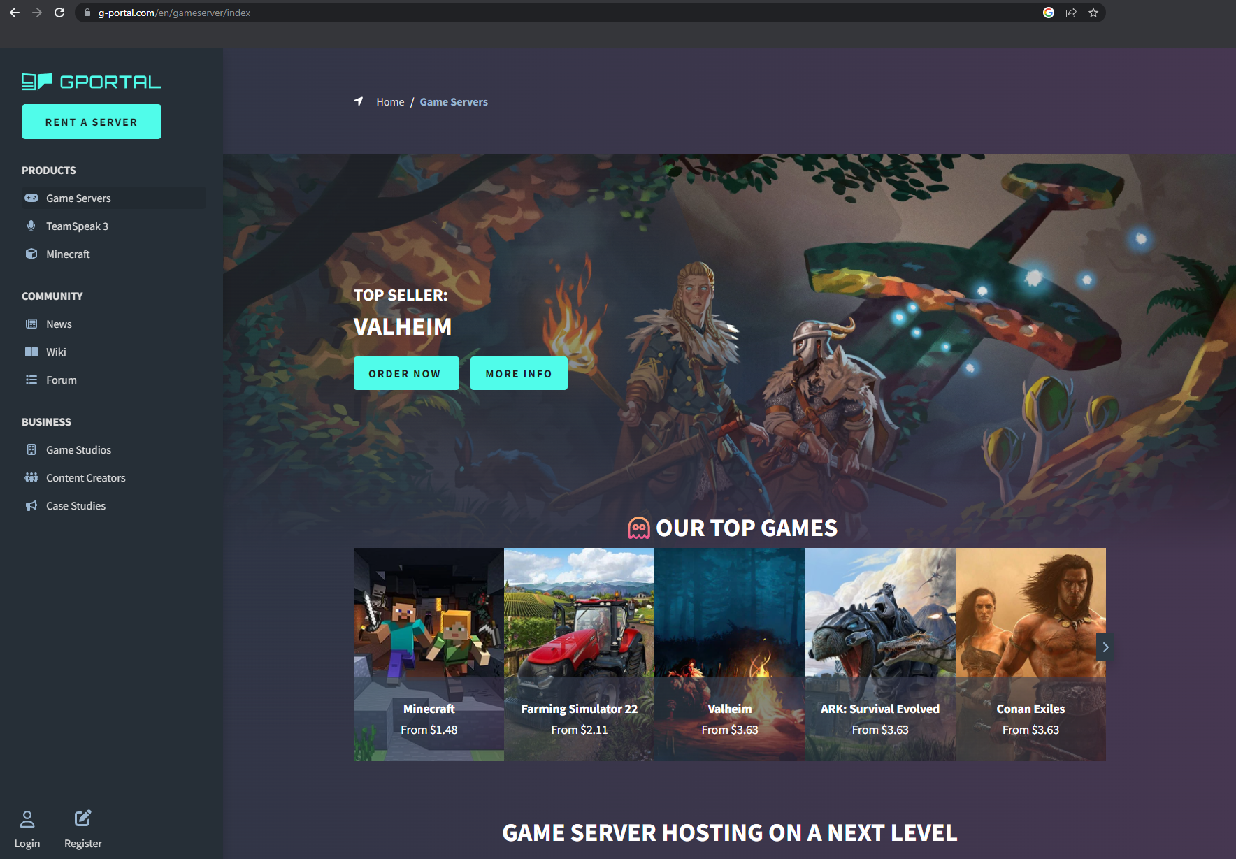Click the COMMUNITY section heading
Viewport: 1236px width, 859px height.
click(x=52, y=296)
